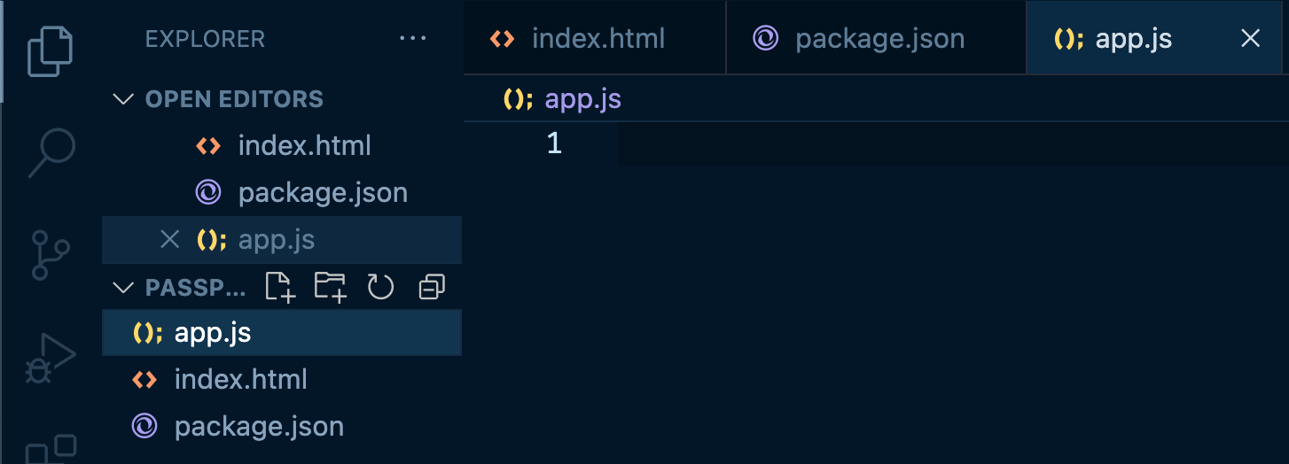Place cursor on editor line 1
This screenshot has height=464, width=1289.
coord(954,143)
